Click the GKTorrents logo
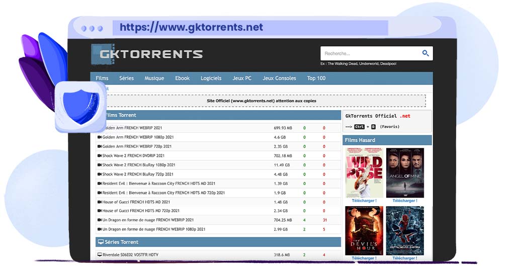 click(147, 54)
